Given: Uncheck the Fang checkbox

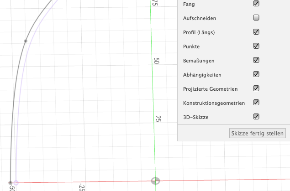Looking at the screenshot, I should 256,4.
